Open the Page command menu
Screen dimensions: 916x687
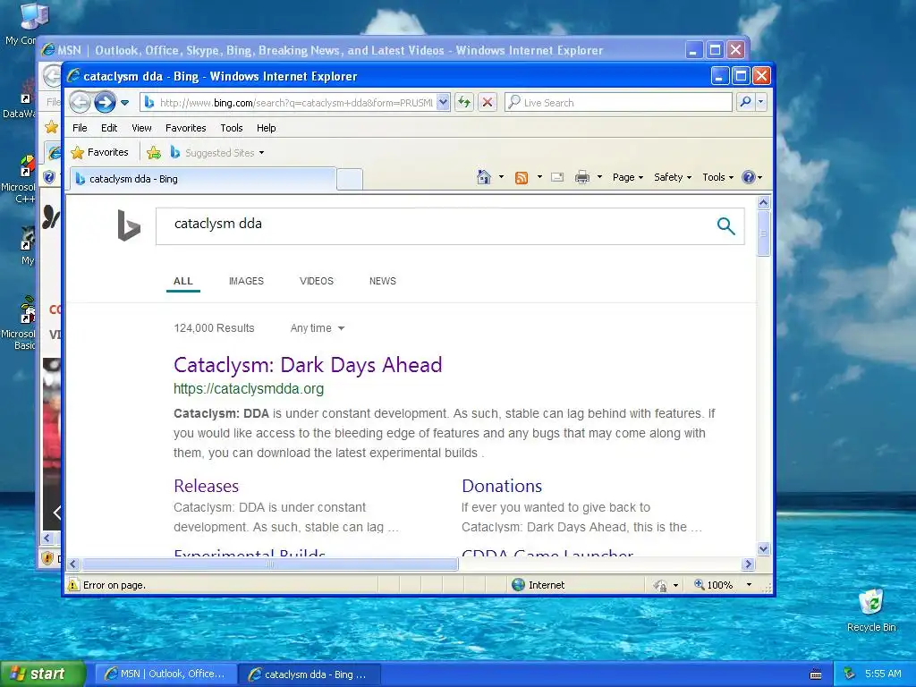627,177
